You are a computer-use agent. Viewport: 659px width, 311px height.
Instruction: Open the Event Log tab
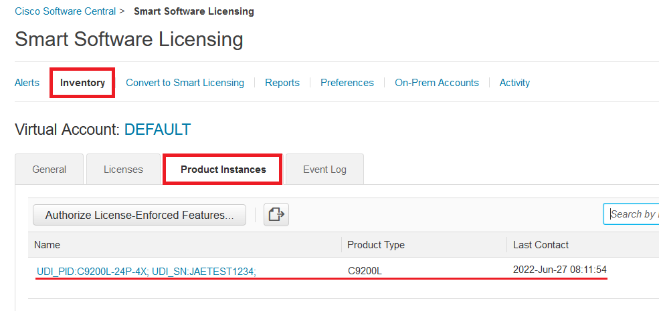(x=324, y=170)
